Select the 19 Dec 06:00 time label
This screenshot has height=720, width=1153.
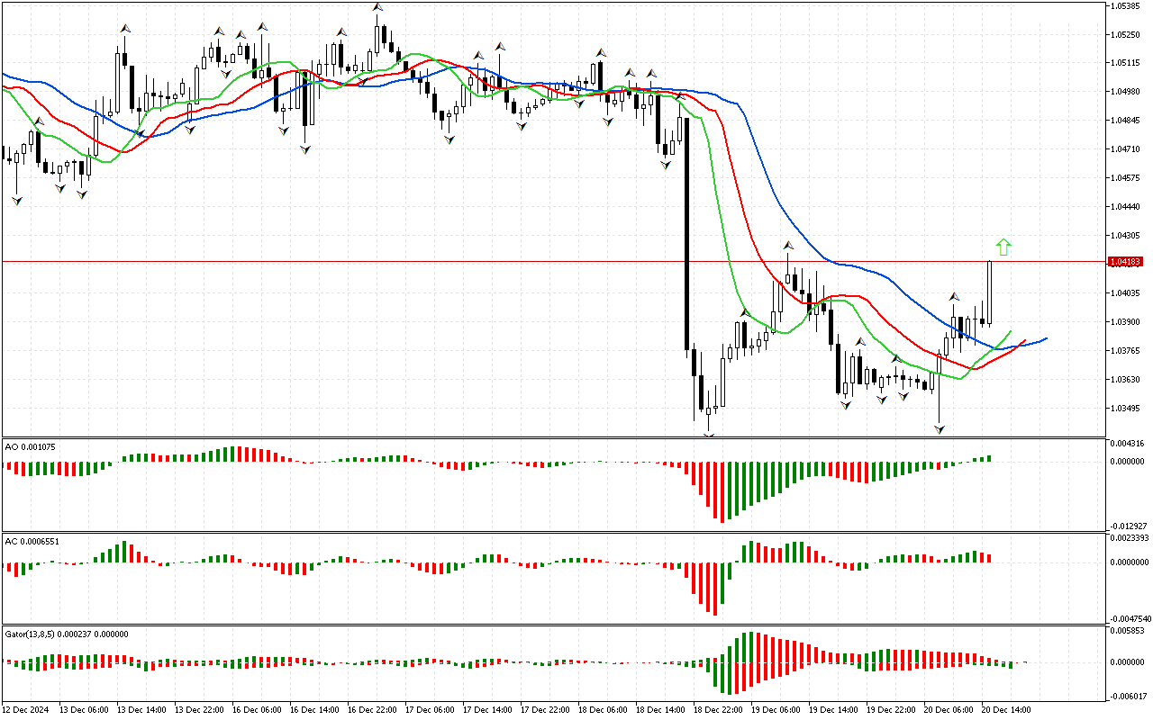(776, 710)
